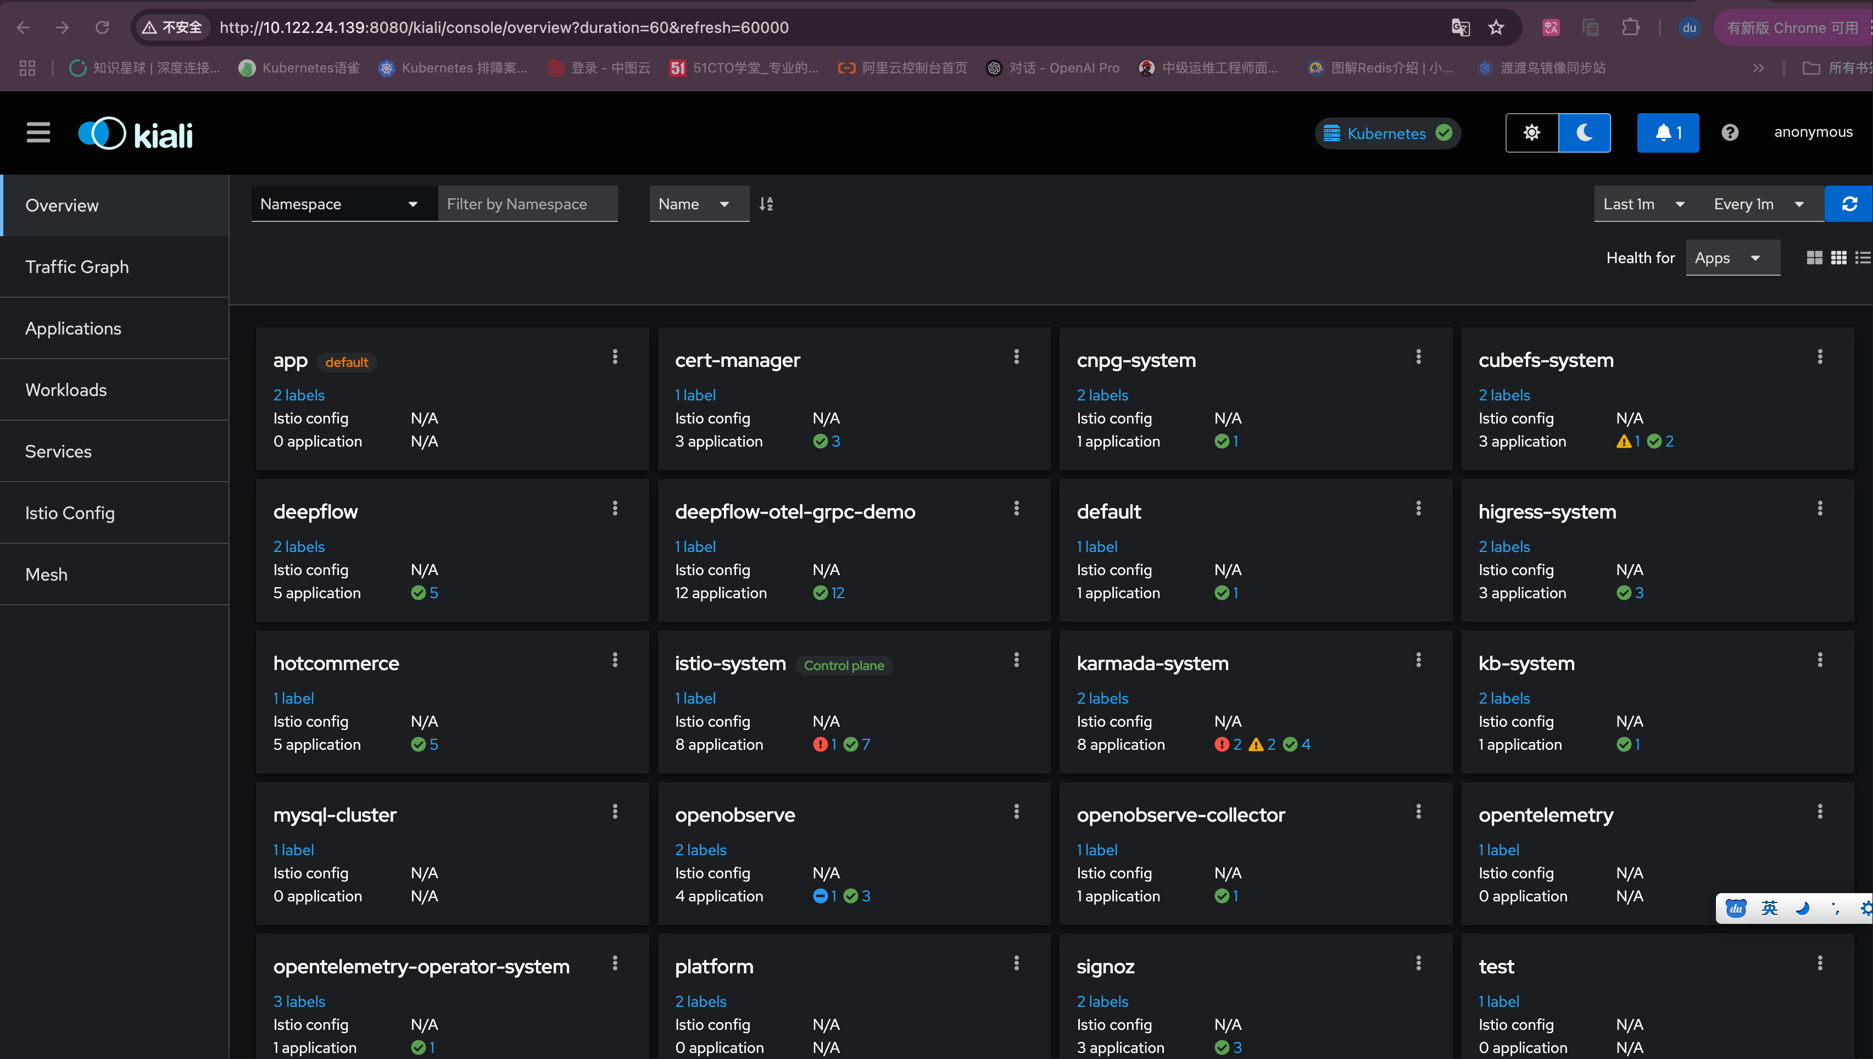Bookmark page with the star icon
Viewport: 1873px width, 1059px height.
[1496, 27]
